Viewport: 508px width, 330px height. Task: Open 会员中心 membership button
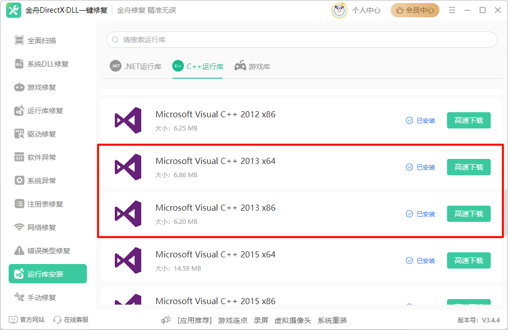pos(415,10)
